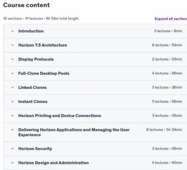Viewport: 187px width, 170px height.
Task: Select the Display Protocols section title
Action: tap(36, 59)
